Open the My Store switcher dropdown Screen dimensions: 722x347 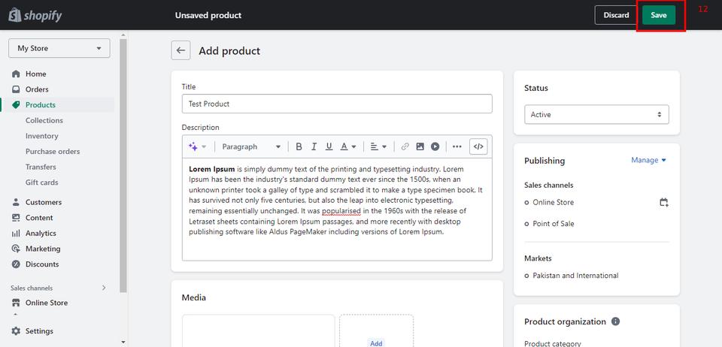click(x=59, y=48)
